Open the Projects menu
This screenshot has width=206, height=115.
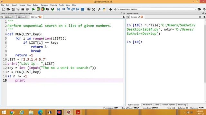coord(53,5)
